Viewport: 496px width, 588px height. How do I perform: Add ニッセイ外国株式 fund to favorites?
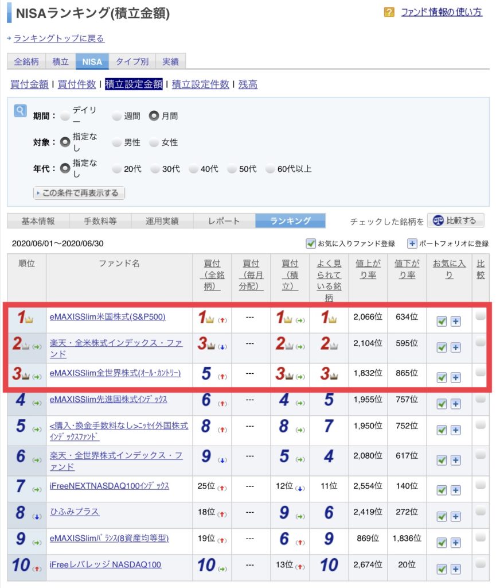point(442,430)
